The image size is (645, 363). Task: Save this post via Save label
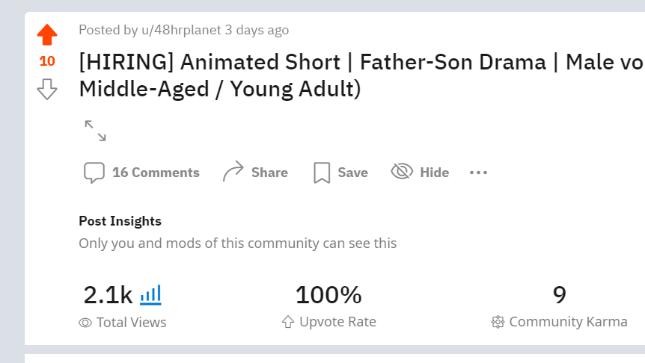(x=353, y=173)
